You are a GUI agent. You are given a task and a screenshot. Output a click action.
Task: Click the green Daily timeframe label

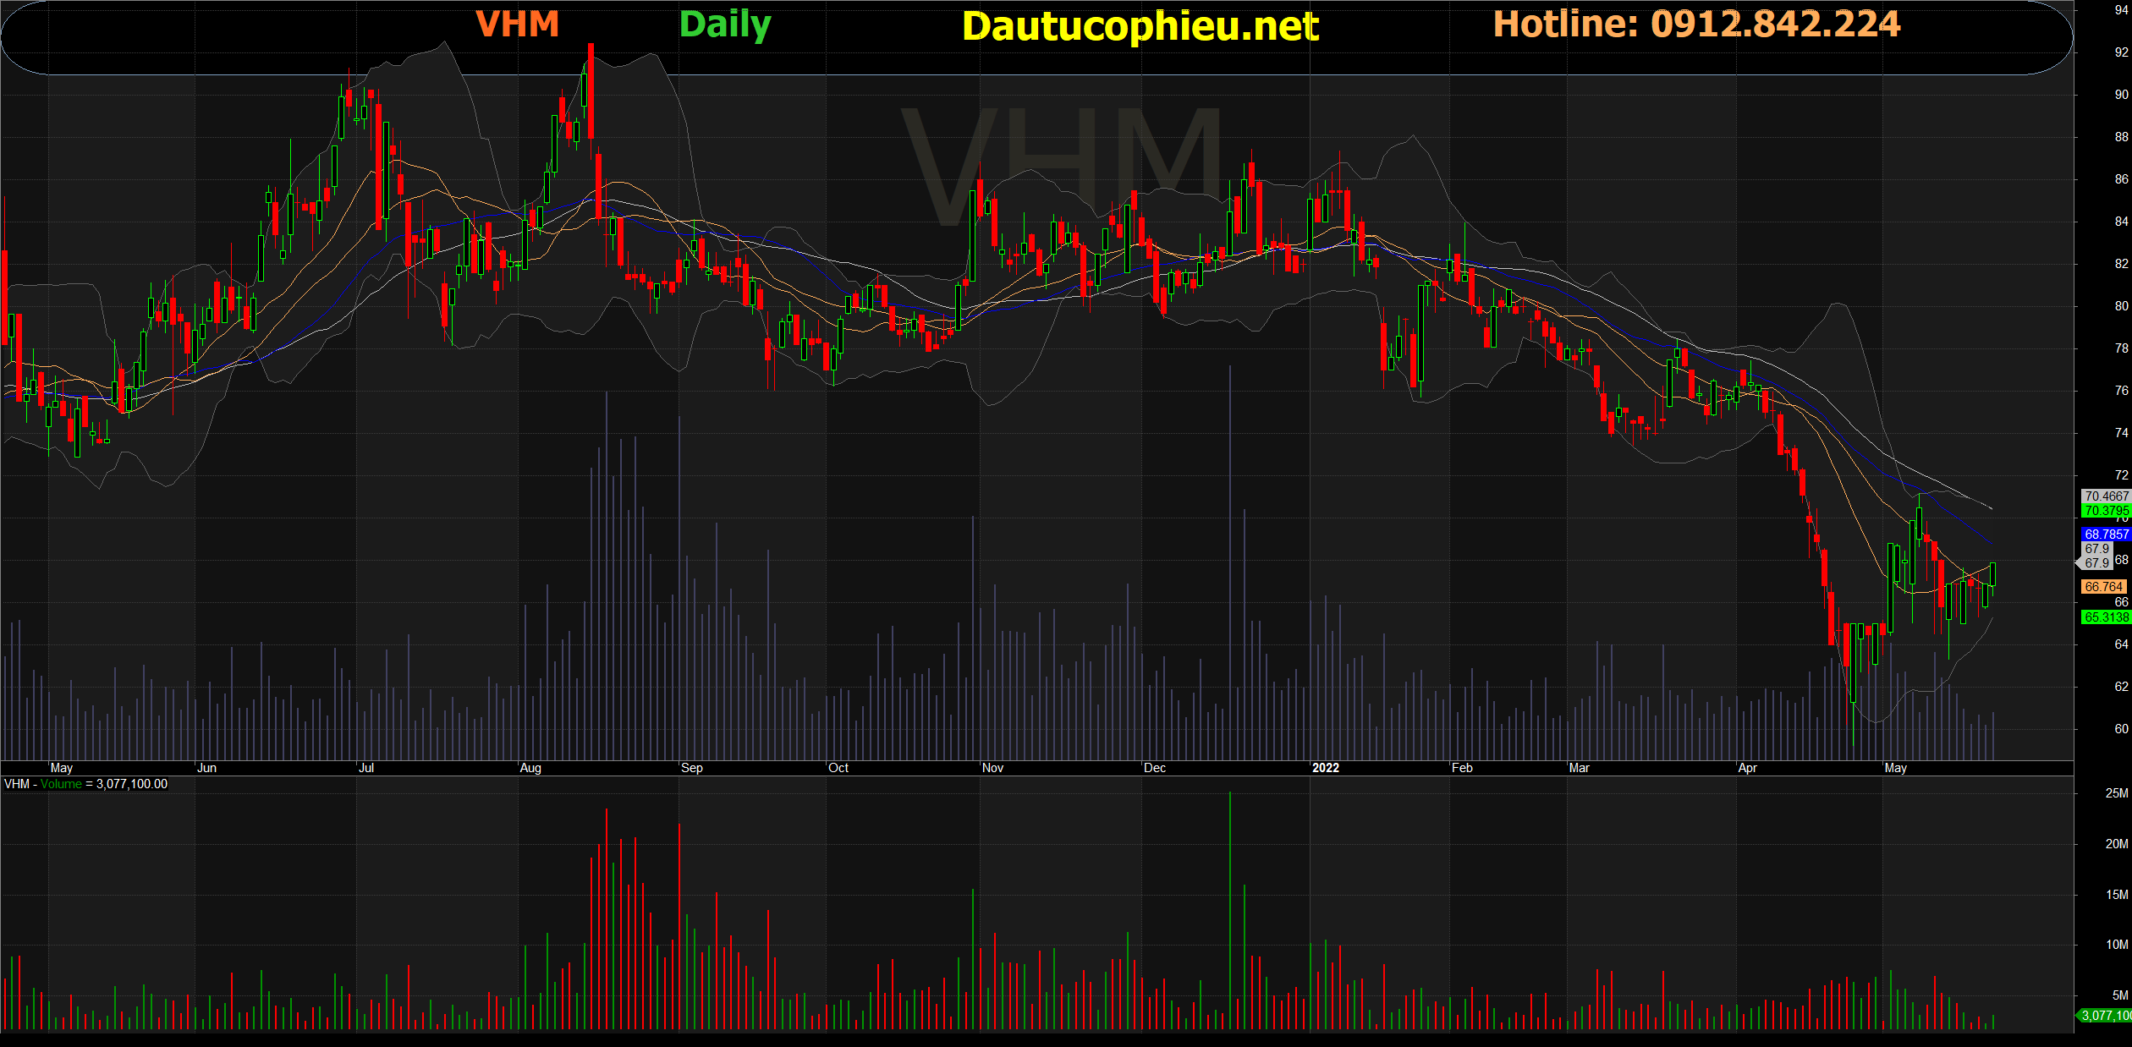click(725, 25)
